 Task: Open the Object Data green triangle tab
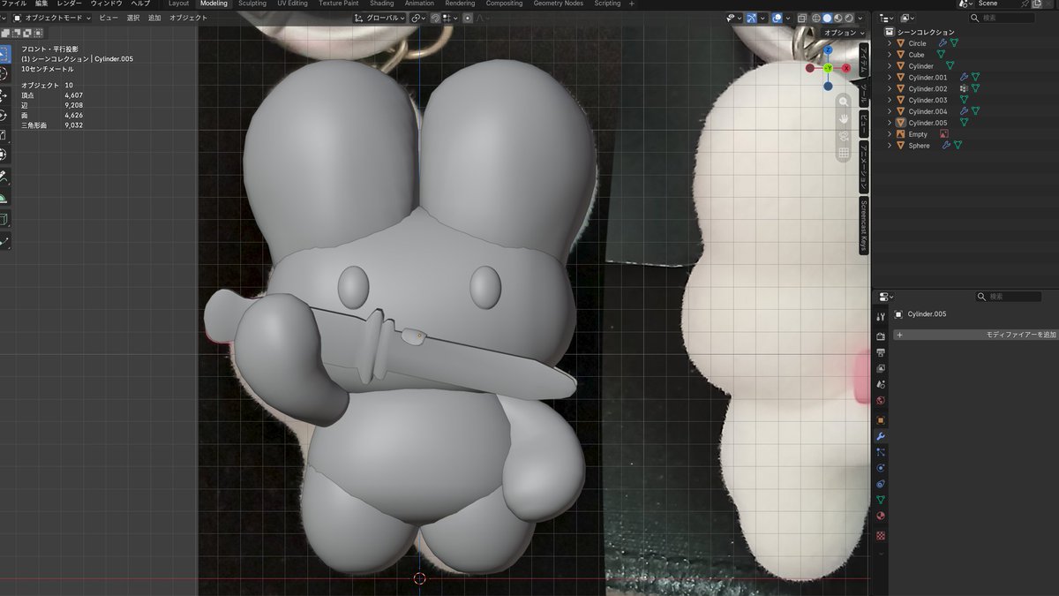pyautogui.click(x=880, y=500)
